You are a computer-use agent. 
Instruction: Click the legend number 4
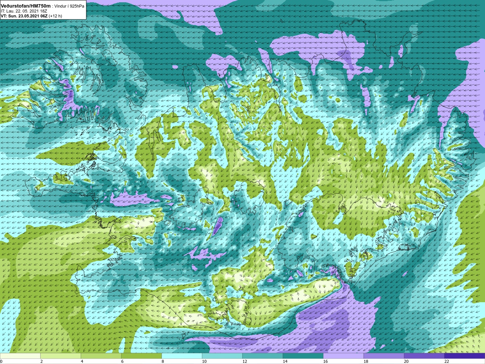(x=82, y=361)
